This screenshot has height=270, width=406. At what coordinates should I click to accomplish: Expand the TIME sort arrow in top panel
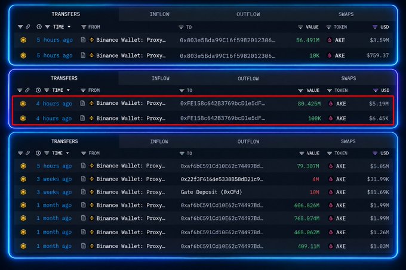pos(69,27)
